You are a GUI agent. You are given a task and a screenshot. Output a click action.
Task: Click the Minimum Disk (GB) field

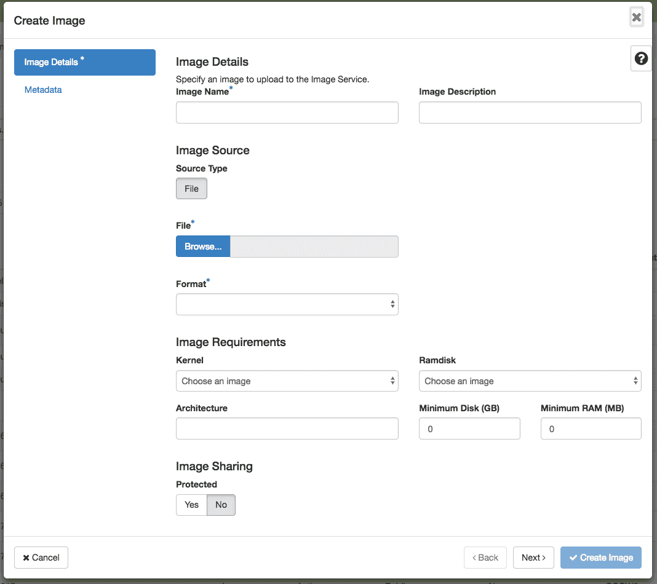pyautogui.click(x=469, y=428)
